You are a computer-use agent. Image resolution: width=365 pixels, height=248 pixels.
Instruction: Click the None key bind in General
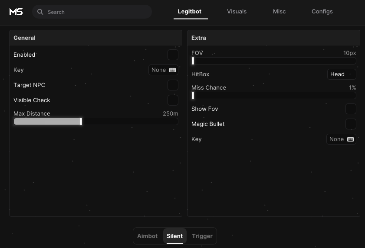pos(164,70)
